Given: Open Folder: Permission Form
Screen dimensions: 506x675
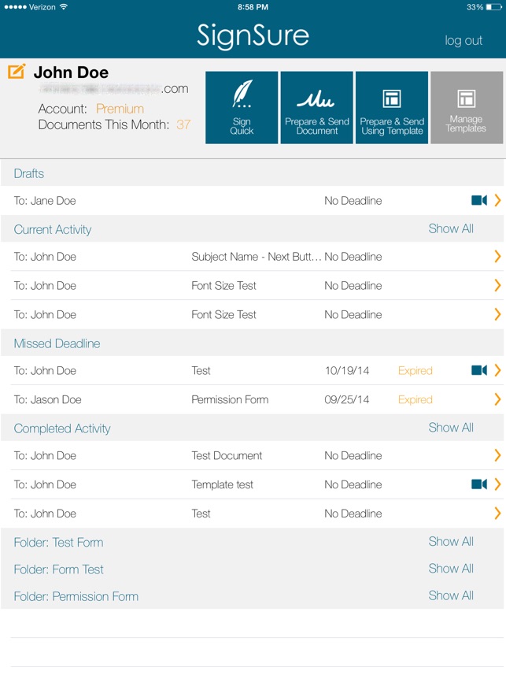Looking at the screenshot, I should [76, 596].
